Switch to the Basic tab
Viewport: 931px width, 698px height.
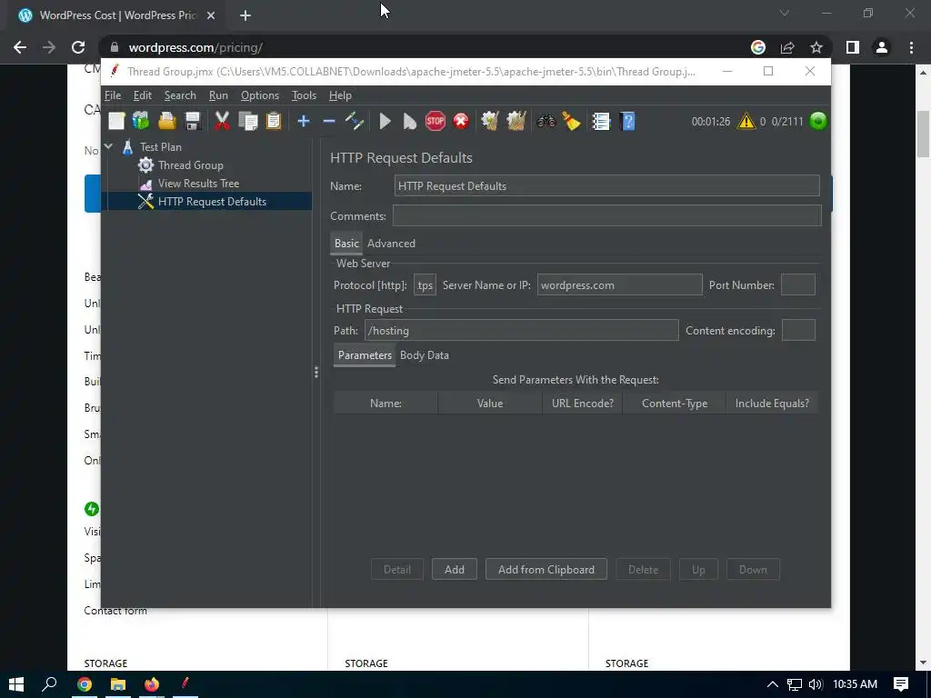click(346, 244)
